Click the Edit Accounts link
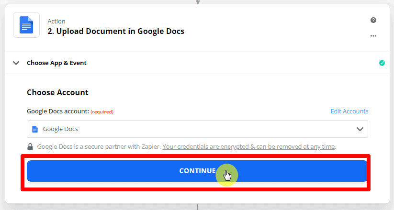394x210 pixels. [x=349, y=111]
